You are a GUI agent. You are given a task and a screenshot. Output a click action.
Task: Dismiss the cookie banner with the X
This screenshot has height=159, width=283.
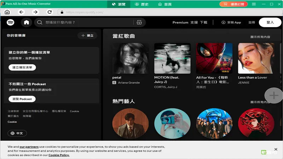276,149
